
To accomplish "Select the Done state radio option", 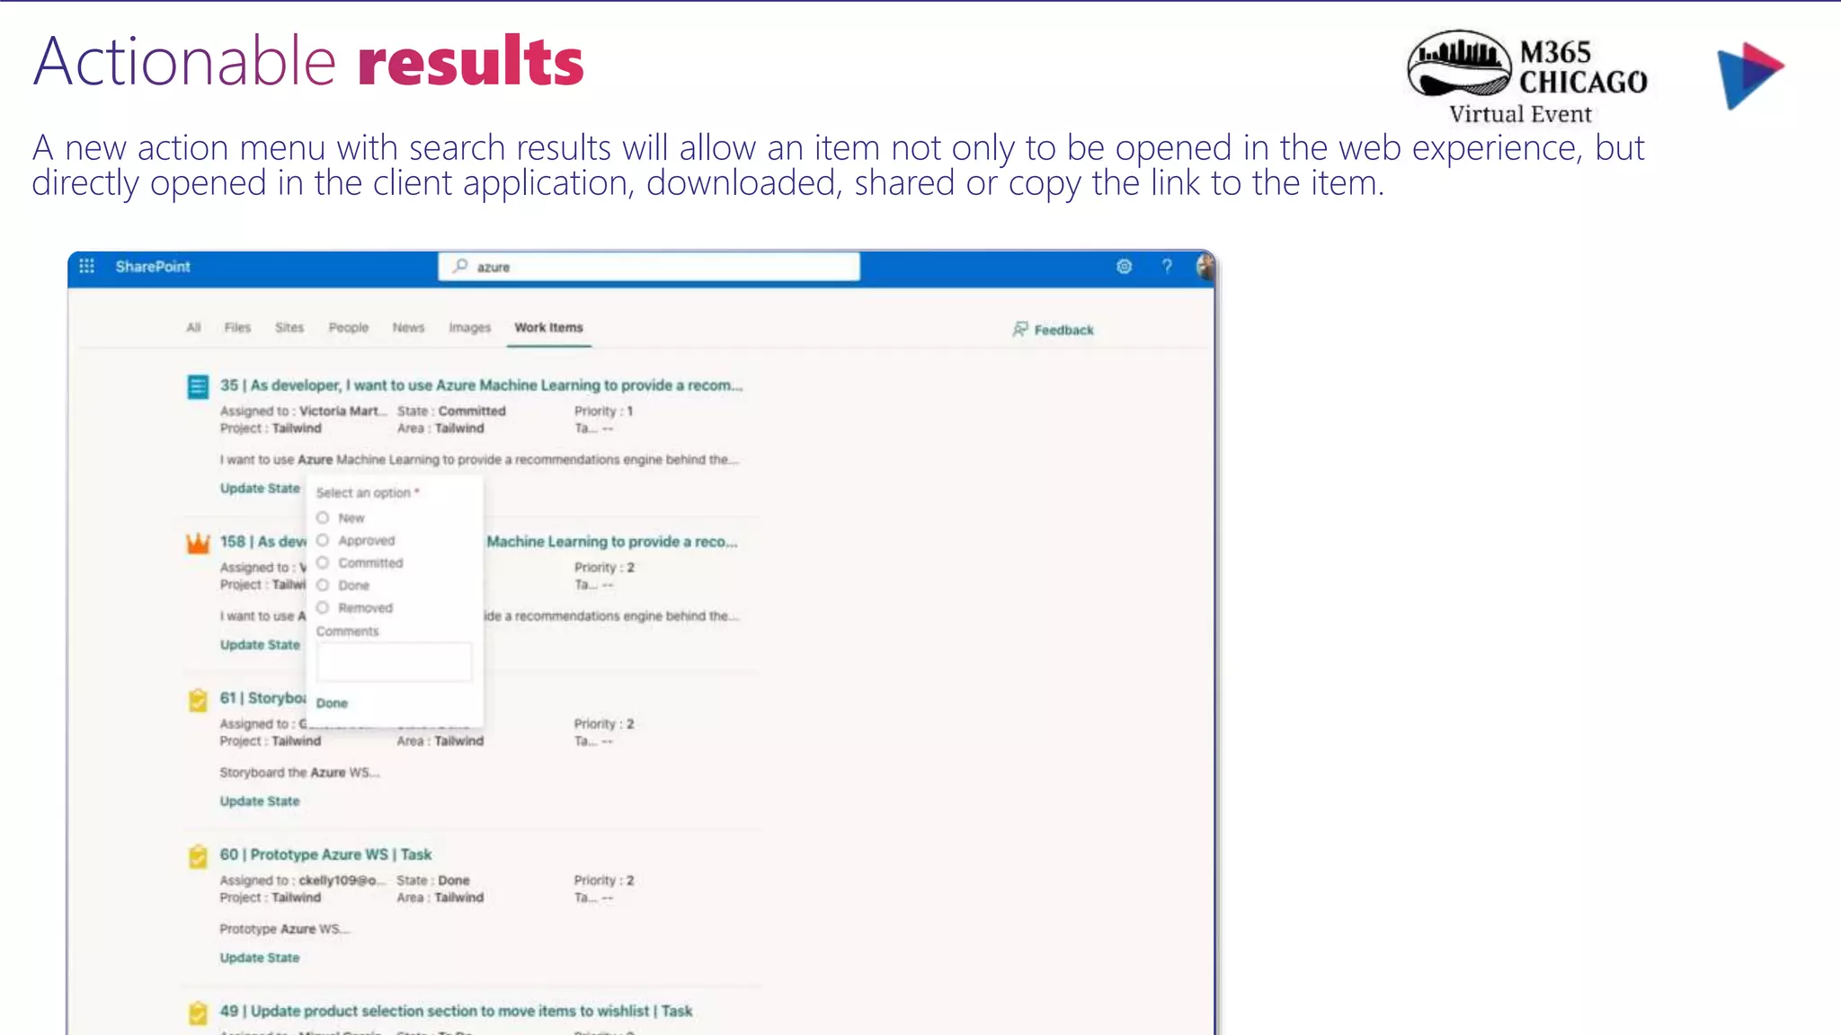I will 323,585.
